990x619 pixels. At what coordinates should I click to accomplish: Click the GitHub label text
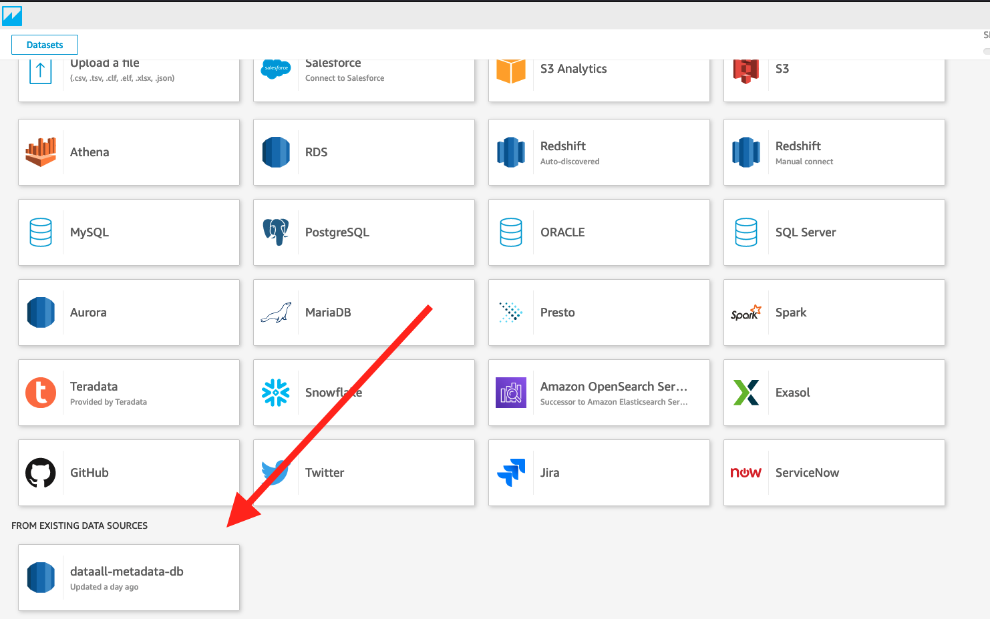[90, 473]
